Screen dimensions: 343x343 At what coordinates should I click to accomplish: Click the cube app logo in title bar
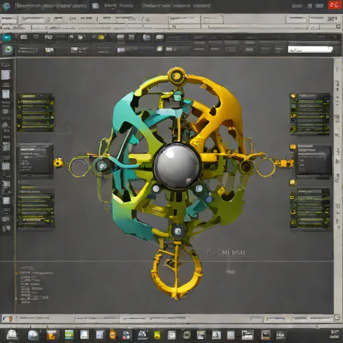(x=5, y=6)
